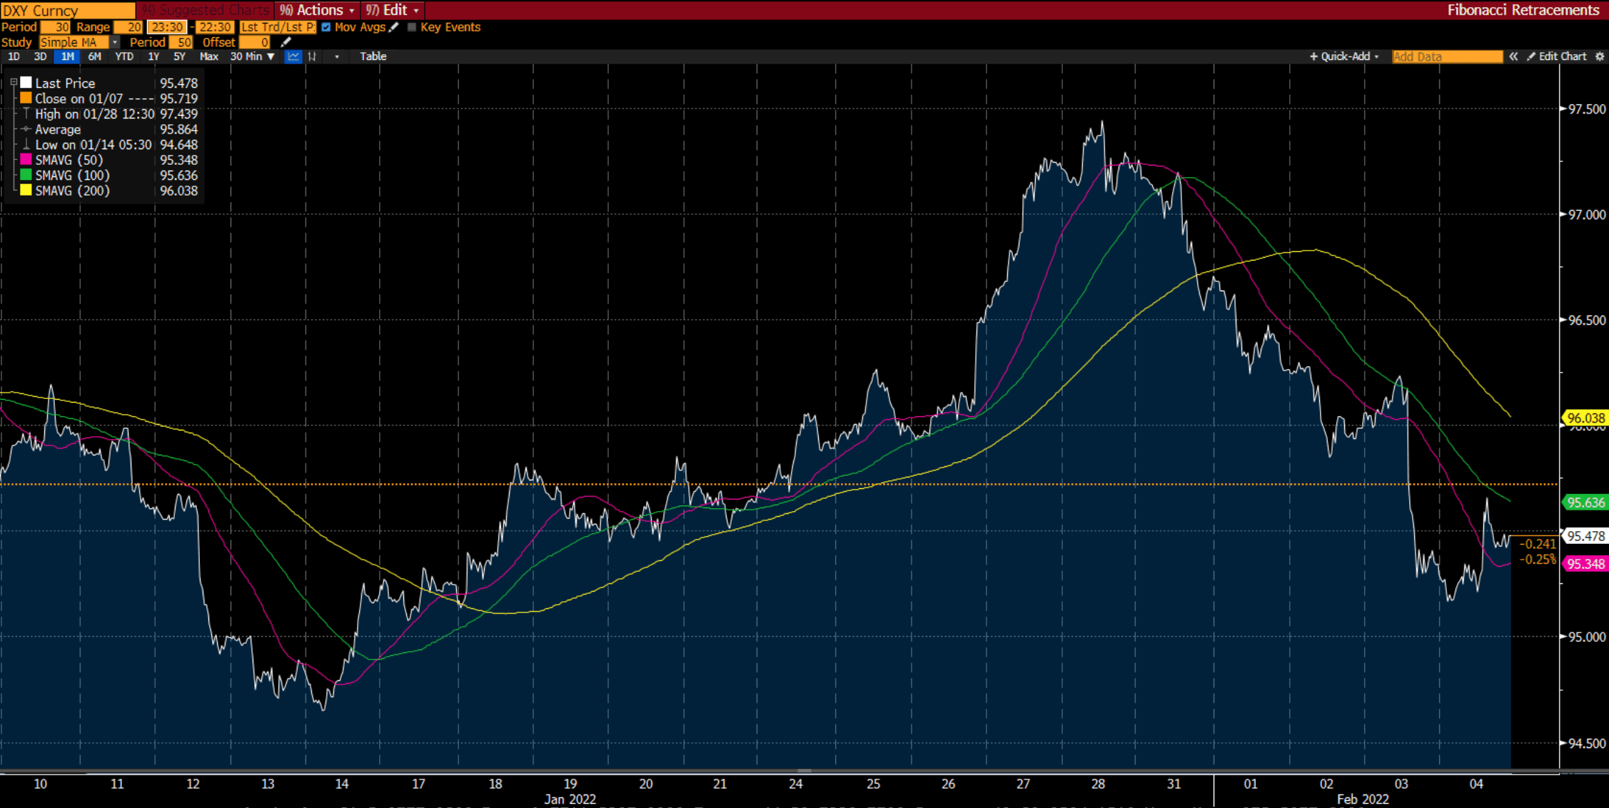The width and height of the screenshot is (1609, 808).
Task: Enable the Key Events checkbox
Action: 411,27
